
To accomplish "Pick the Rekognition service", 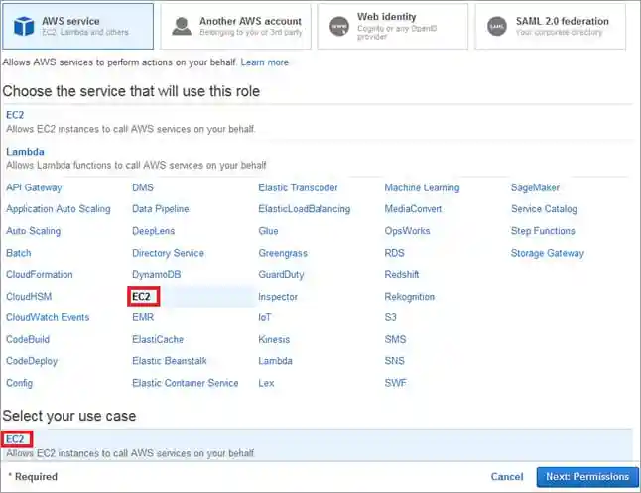I will tap(416, 297).
